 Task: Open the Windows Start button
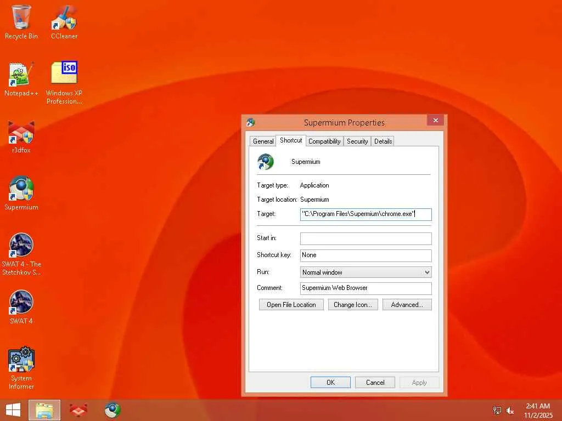click(13, 410)
